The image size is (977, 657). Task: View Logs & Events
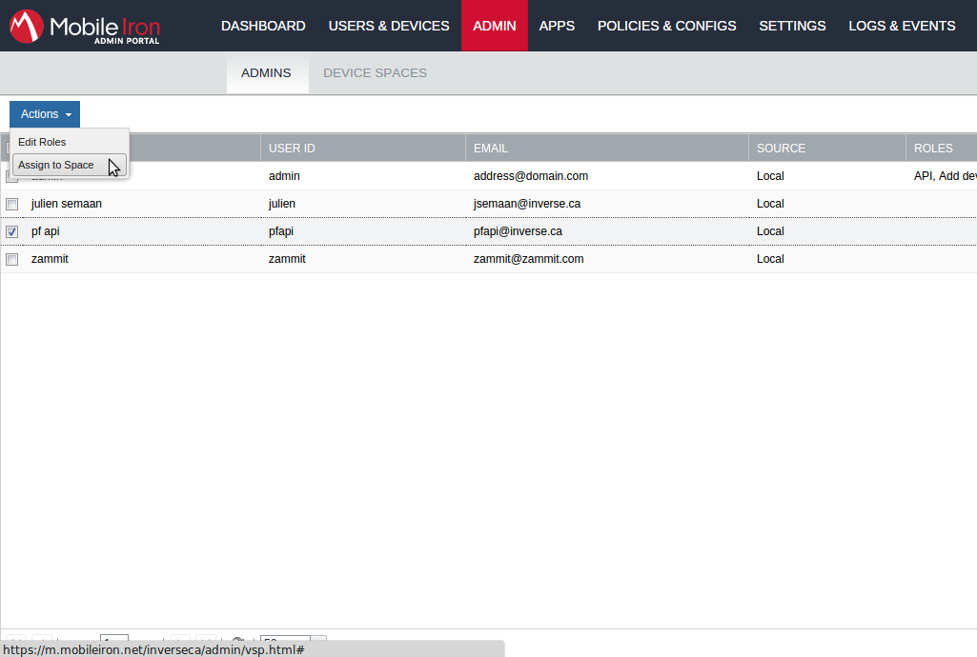tap(902, 26)
